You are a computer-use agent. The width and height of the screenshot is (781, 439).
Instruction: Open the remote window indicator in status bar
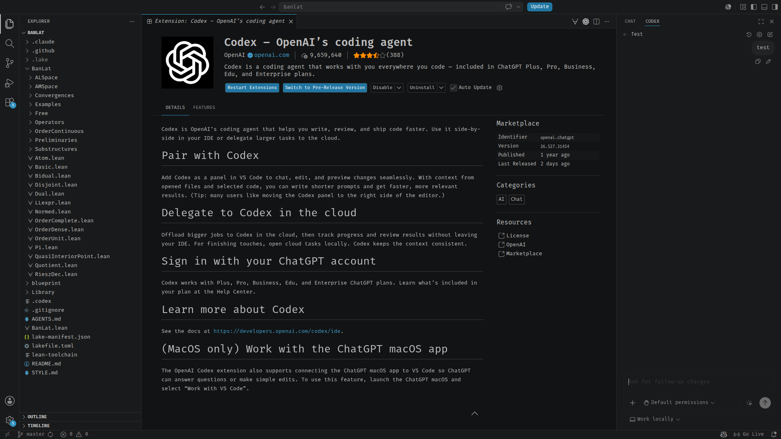pos(7,435)
